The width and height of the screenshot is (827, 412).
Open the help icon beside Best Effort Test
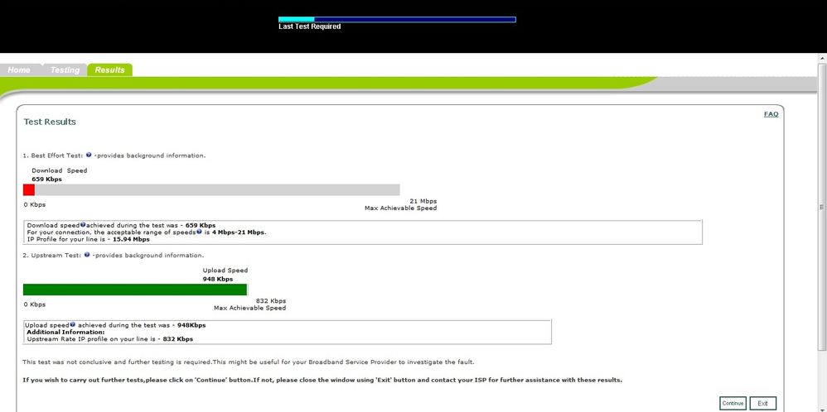pos(89,155)
